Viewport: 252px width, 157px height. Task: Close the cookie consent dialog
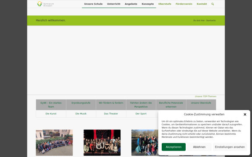pos(245,114)
